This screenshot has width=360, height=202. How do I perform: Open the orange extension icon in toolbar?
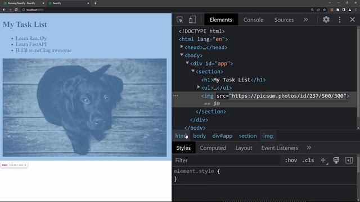(x=331, y=10)
